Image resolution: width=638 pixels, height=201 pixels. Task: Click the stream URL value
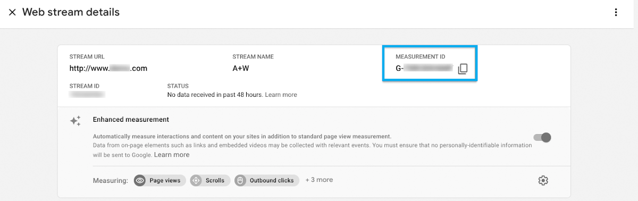click(x=108, y=68)
